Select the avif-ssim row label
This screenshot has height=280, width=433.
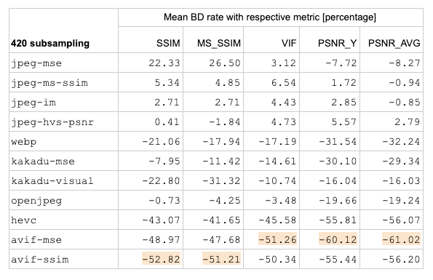coord(40,260)
